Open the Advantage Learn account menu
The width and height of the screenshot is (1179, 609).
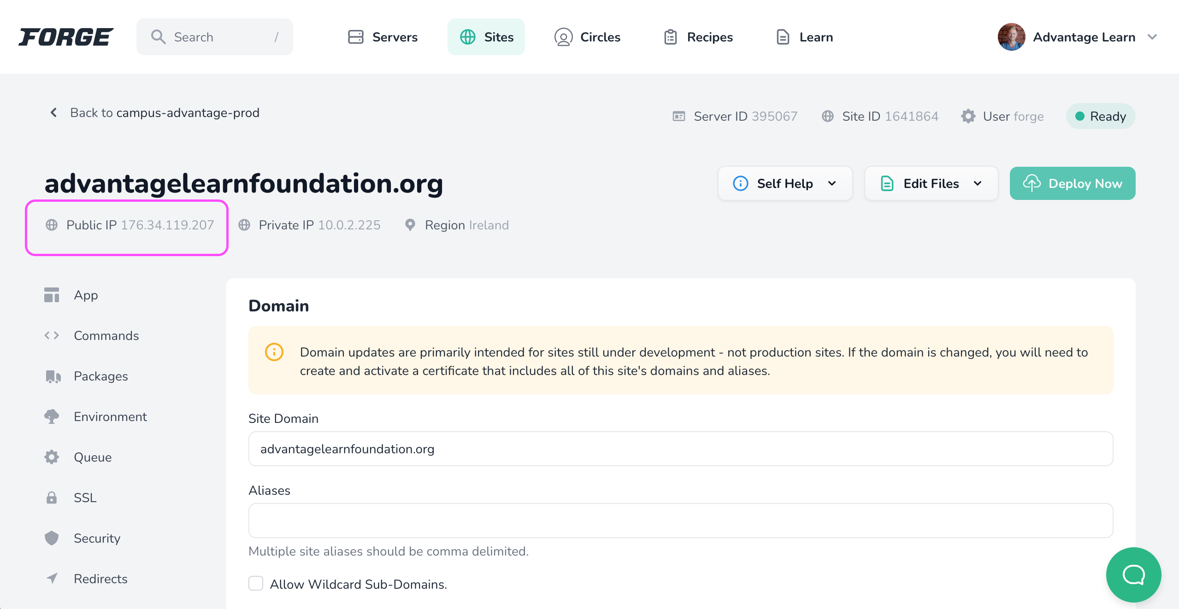pos(1077,37)
